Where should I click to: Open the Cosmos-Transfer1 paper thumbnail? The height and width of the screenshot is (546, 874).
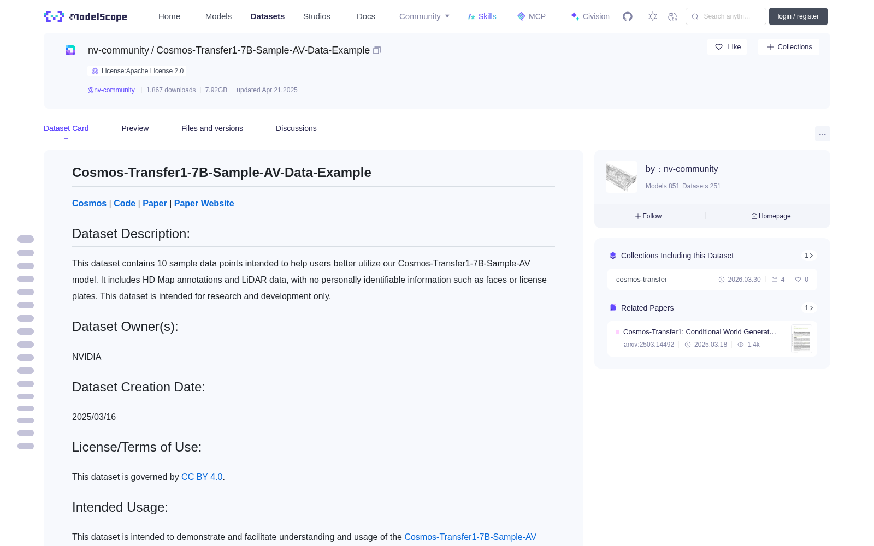coord(801,339)
